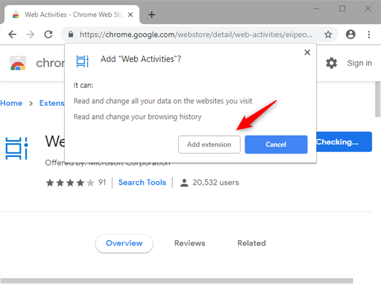This screenshot has height=284, width=381.
Task: Bookmark this page with the star icon
Action: click(x=328, y=35)
